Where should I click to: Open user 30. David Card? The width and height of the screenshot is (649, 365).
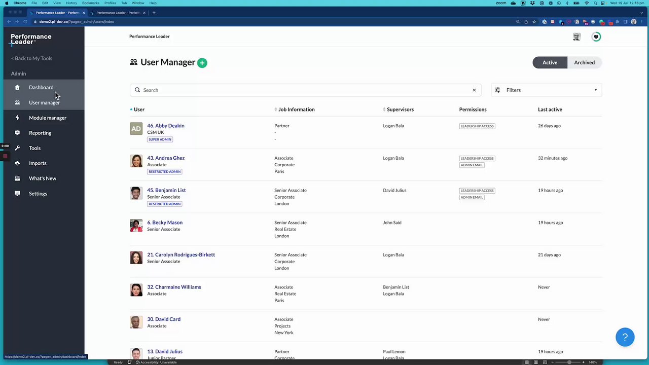pyautogui.click(x=164, y=319)
